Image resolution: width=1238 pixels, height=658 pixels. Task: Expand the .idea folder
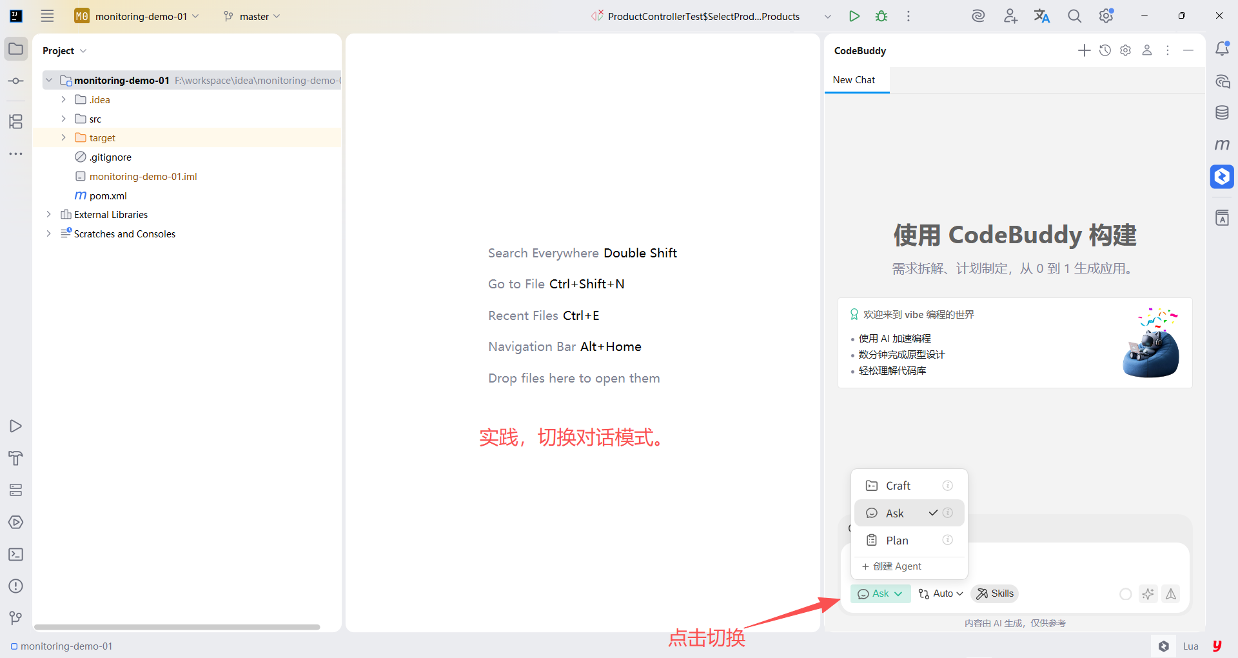63,99
